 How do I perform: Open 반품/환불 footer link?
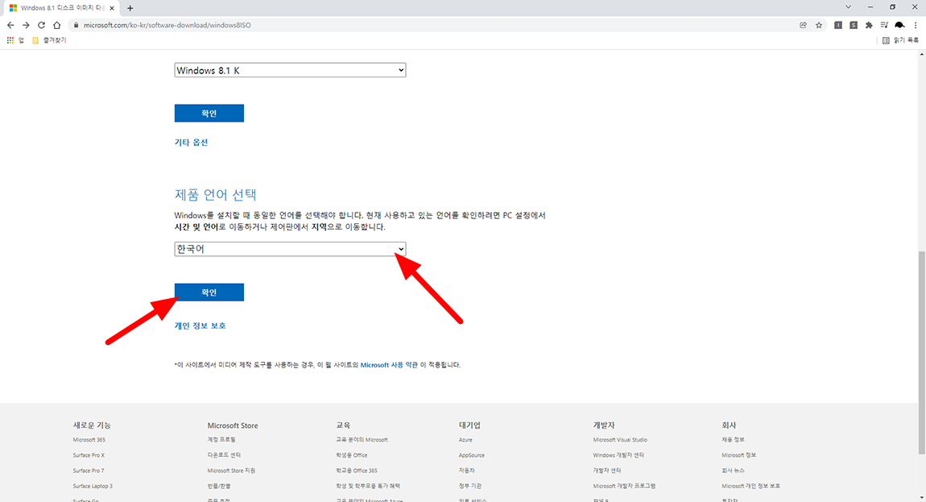click(x=219, y=486)
